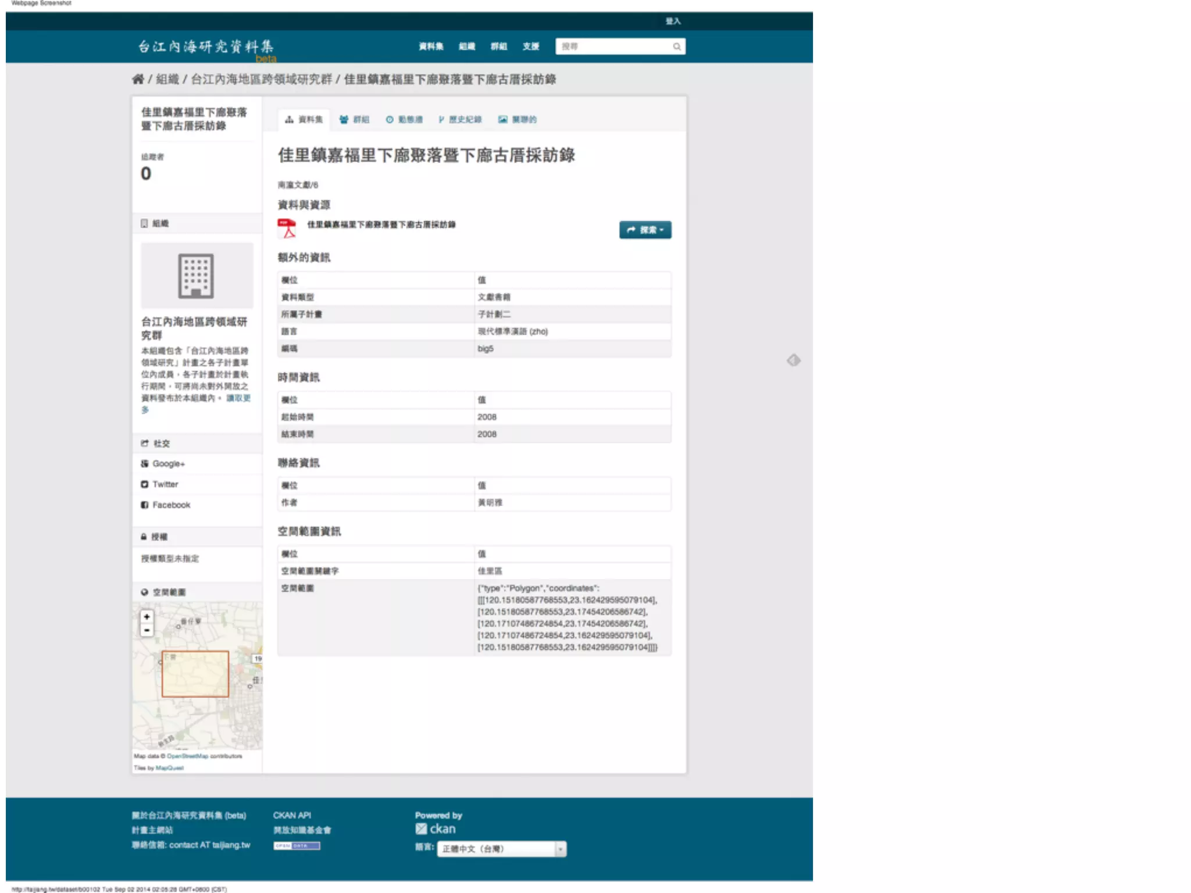
Task: Click the search magnifier icon
Action: tap(677, 47)
